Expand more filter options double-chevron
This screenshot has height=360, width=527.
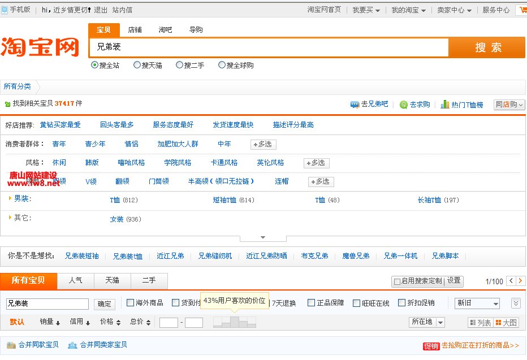[516, 303]
